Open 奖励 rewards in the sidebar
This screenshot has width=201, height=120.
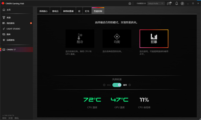[x=9, y=17]
